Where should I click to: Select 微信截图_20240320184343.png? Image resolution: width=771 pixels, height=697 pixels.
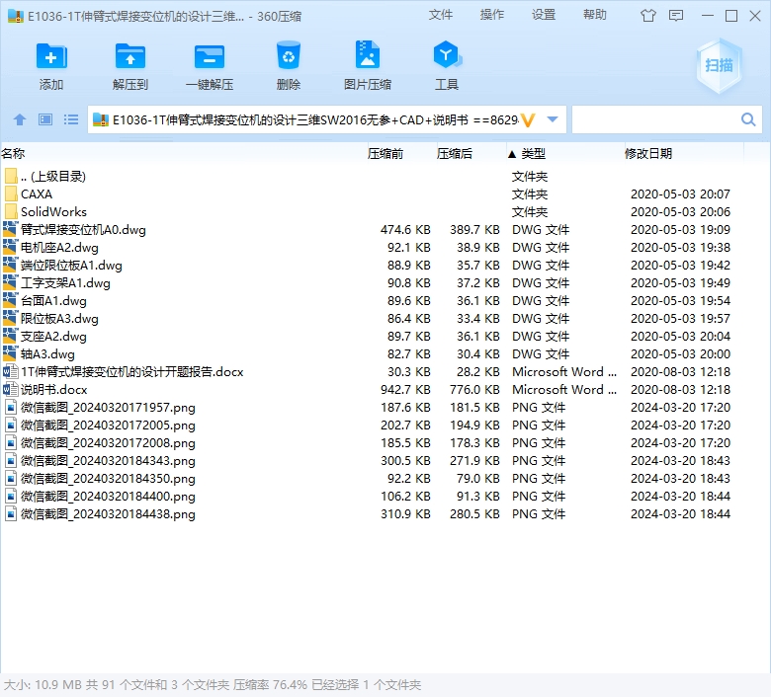tap(108, 460)
